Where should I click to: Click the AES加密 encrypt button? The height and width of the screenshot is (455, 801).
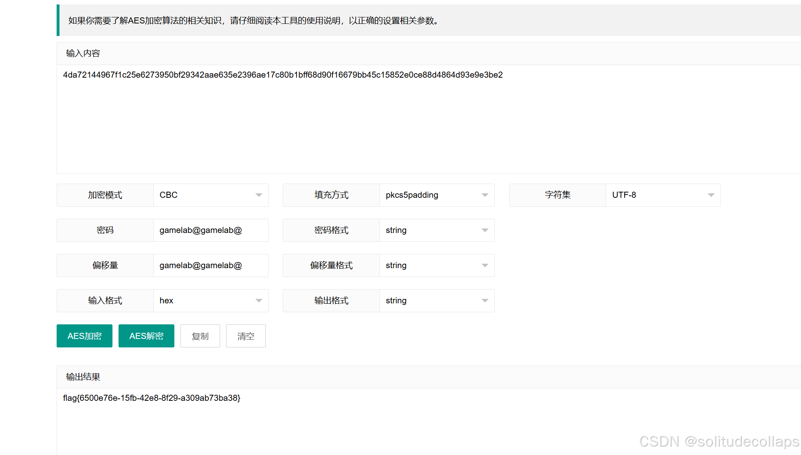click(84, 336)
